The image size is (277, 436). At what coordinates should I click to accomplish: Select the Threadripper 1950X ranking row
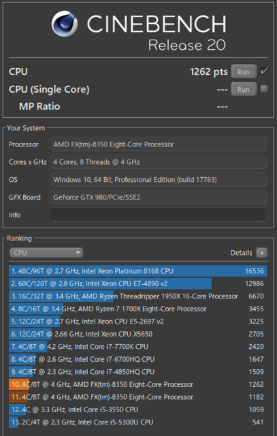click(137, 296)
